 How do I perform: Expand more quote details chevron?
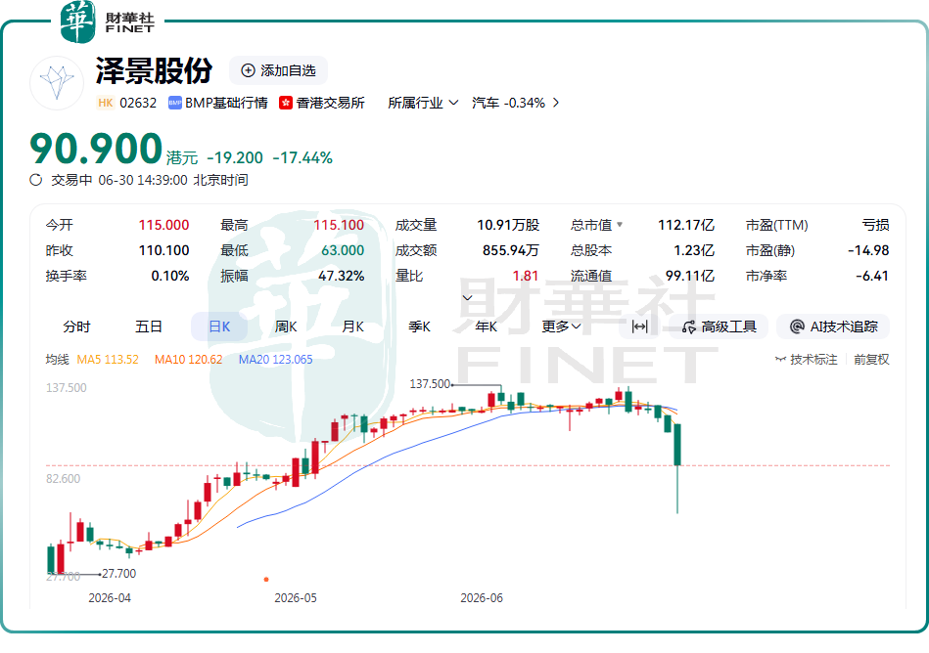(x=468, y=297)
